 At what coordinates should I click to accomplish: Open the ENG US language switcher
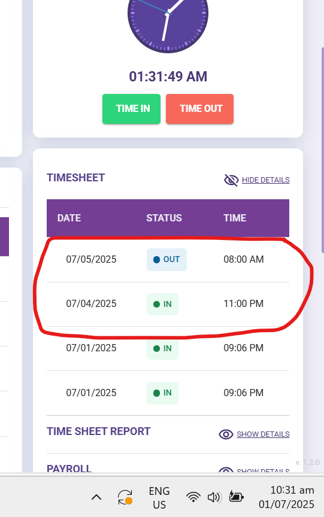point(159,498)
